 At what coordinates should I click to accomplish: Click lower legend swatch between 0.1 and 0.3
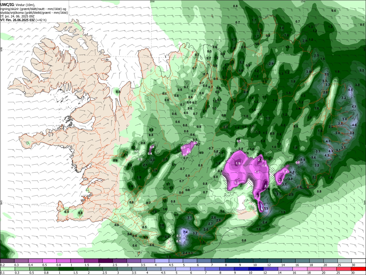point(7,269)
